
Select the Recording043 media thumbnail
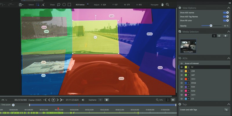click(188, 46)
